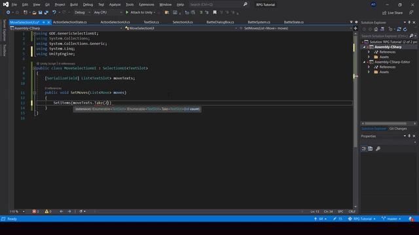Click the Navigate Backward toolbar icon
This screenshot has width=419, height=235.
(9, 12)
